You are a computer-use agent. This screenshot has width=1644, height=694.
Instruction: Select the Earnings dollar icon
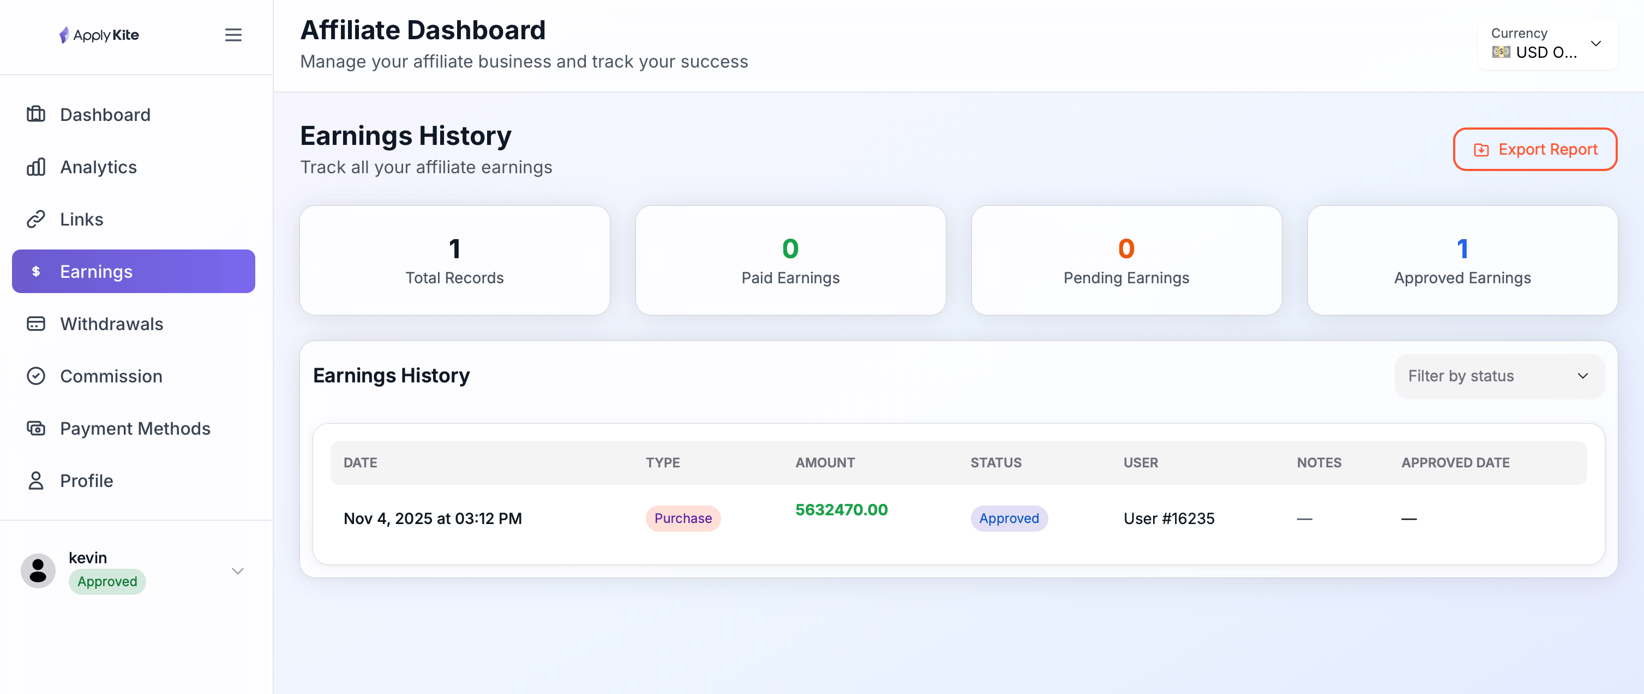(x=36, y=271)
